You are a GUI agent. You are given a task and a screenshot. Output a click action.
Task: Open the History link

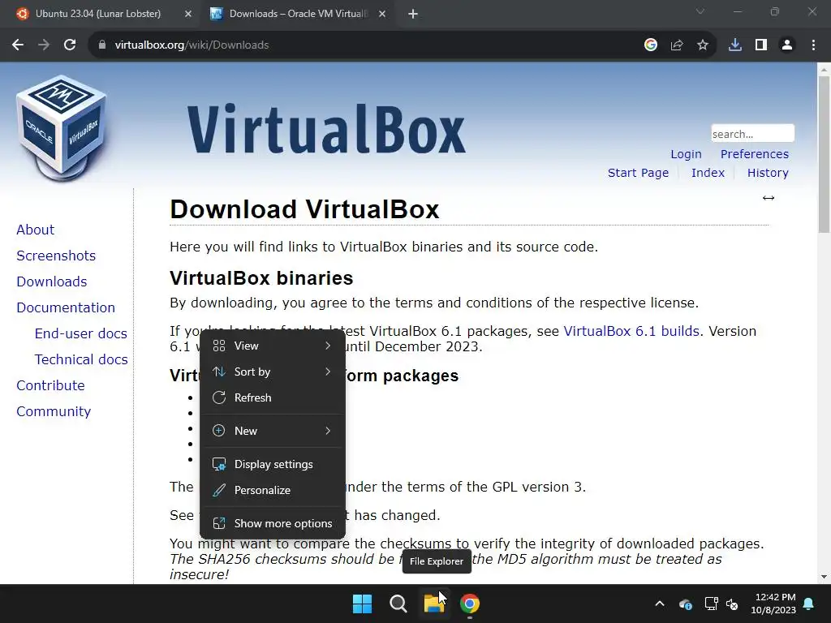(x=768, y=173)
